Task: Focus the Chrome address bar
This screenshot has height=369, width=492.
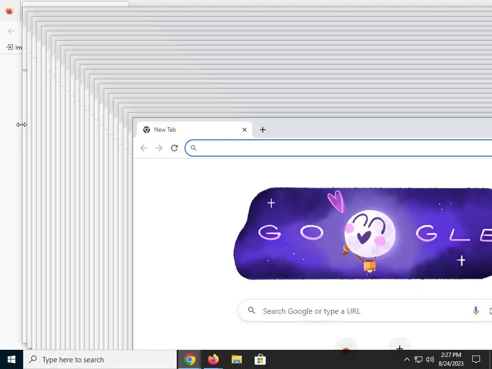Action: point(338,148)
